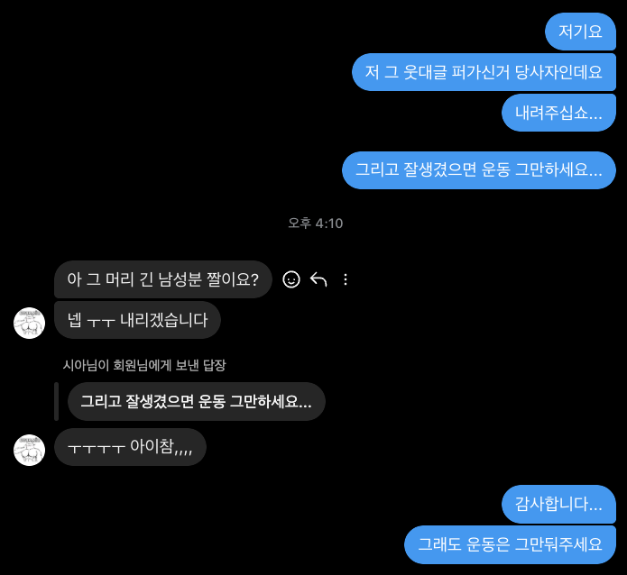Click blue sent bubble 그리고 잘생겼으면 운동 그만하세요
The height and width of the screenshot is (575, 627).
(479, 170)
